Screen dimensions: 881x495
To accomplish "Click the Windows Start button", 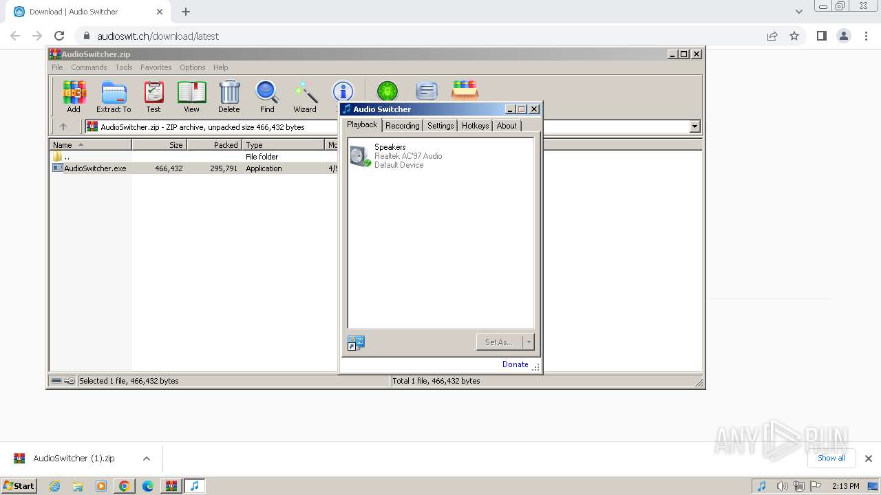I will point(19,486).
